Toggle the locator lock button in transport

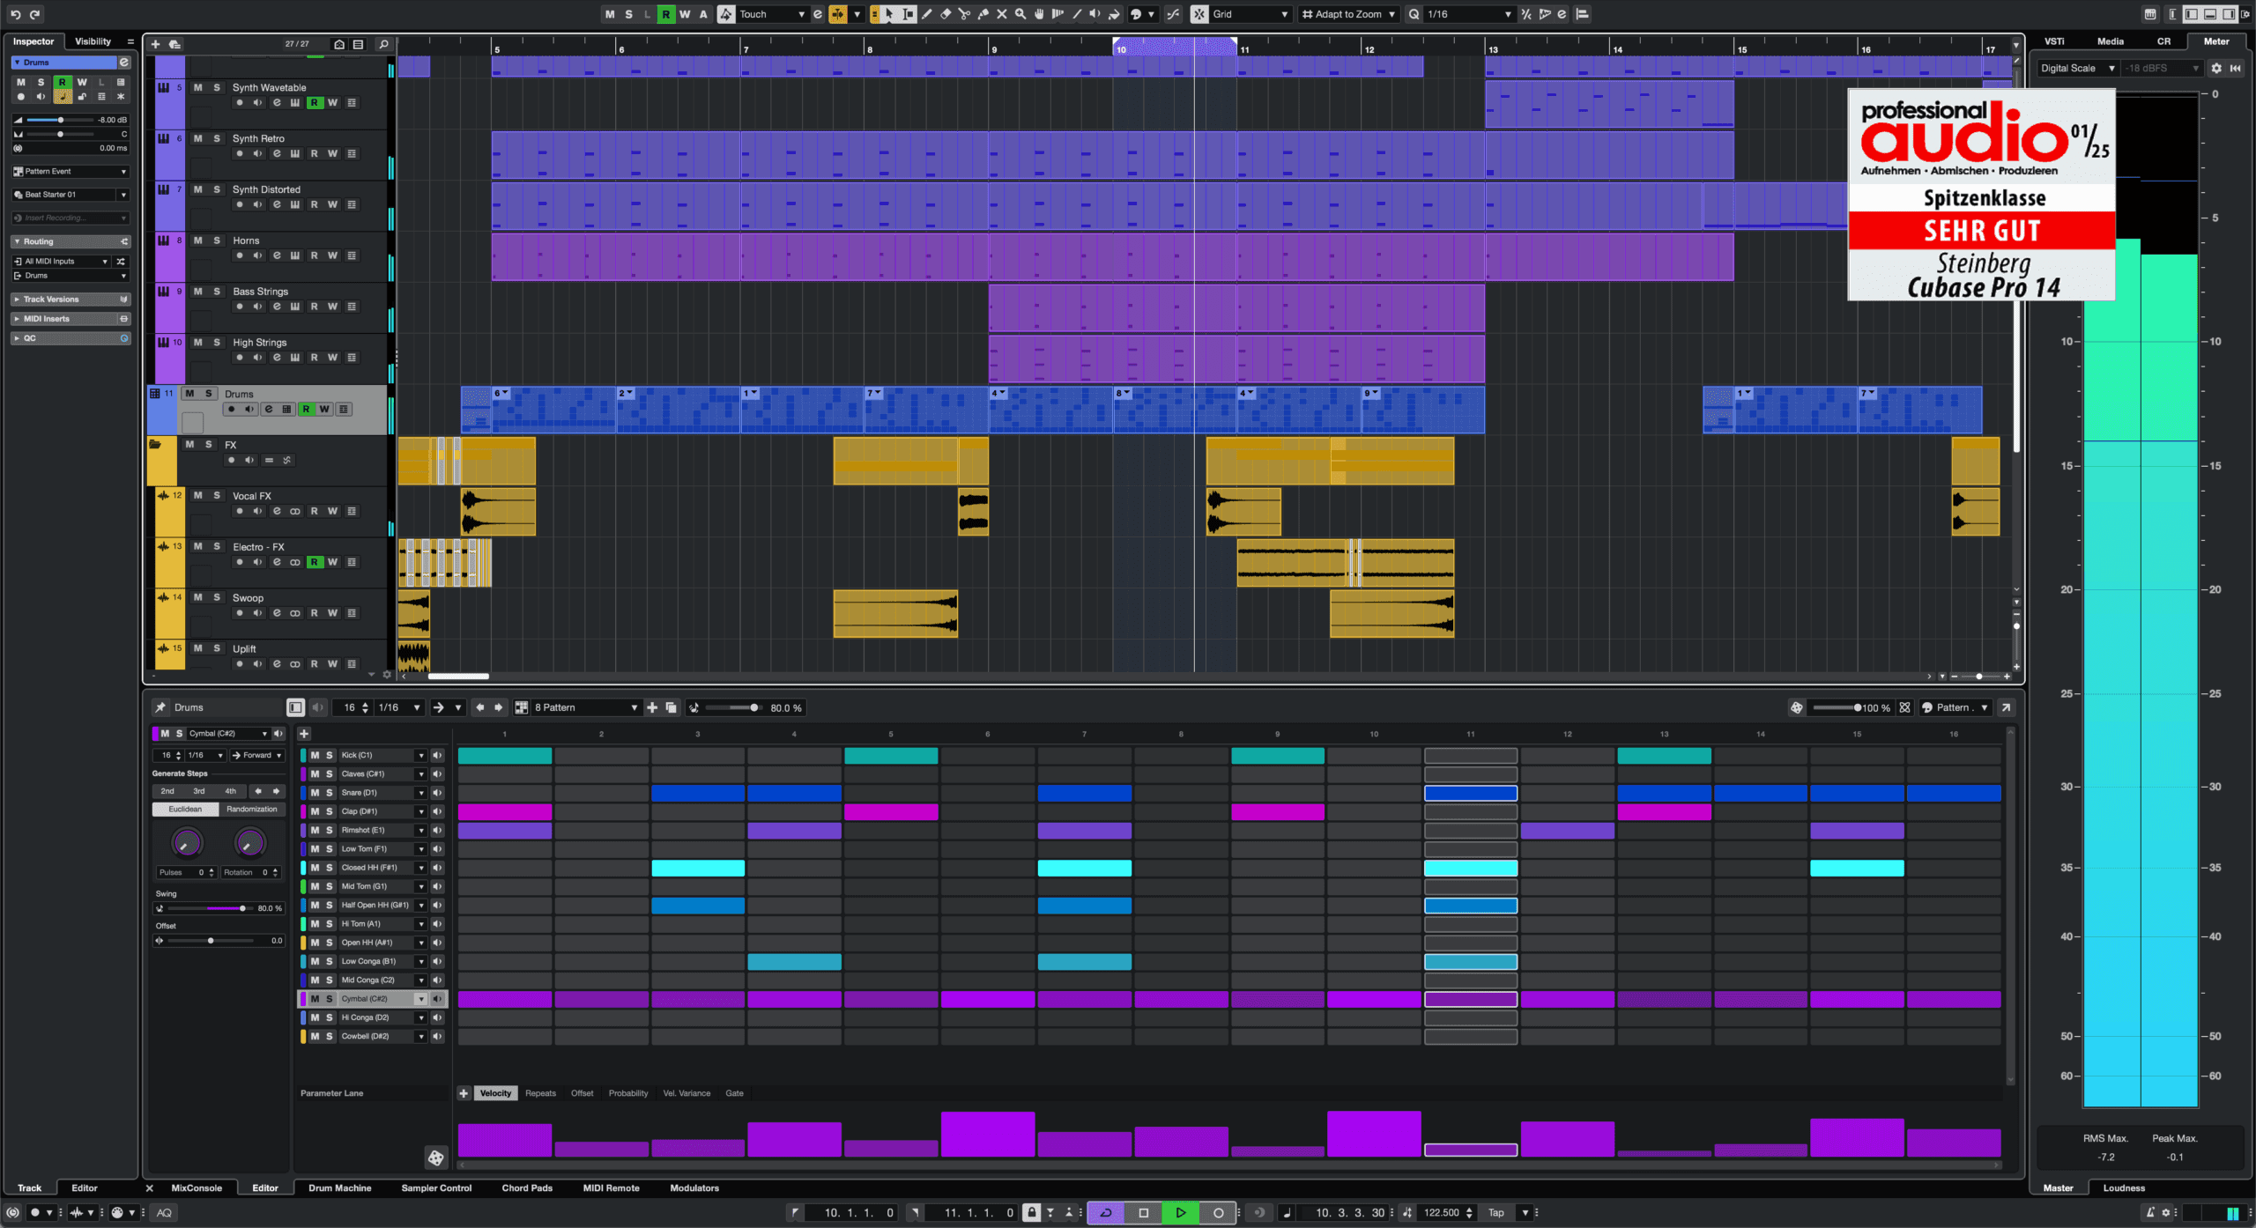click(1031, 1213)
